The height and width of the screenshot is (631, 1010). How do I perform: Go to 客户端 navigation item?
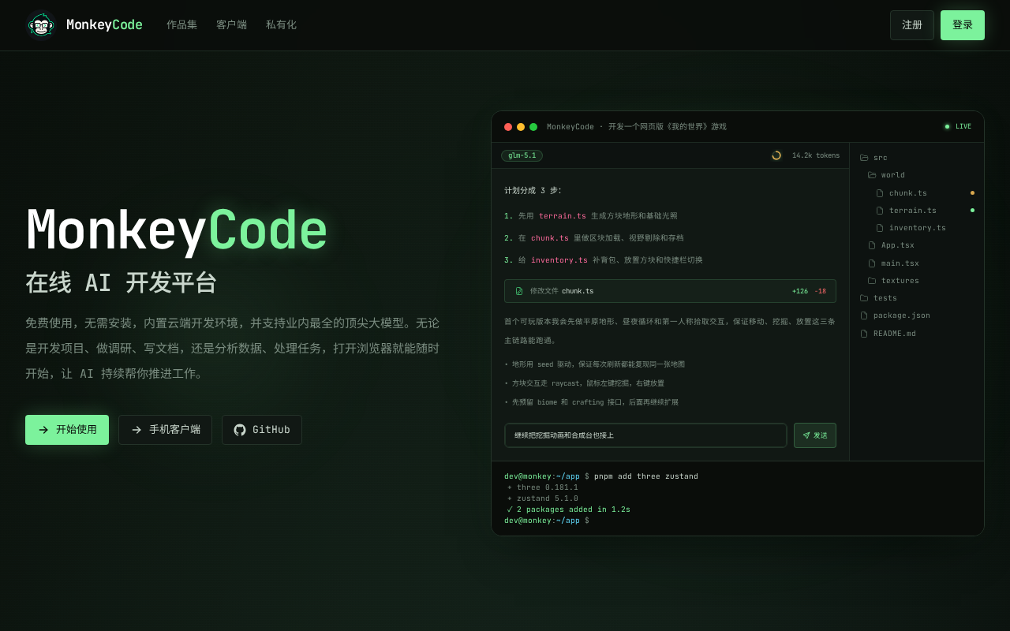pyautogui.click(x=231, y=25)
